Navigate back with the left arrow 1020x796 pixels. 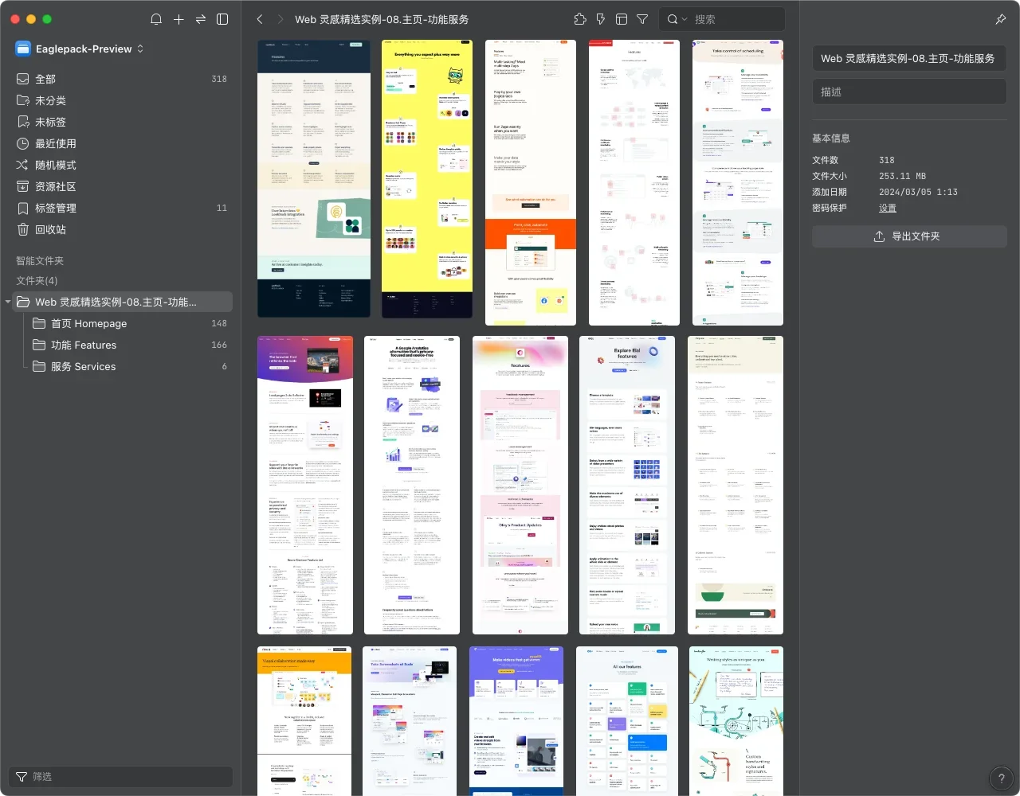click(260, 19)
